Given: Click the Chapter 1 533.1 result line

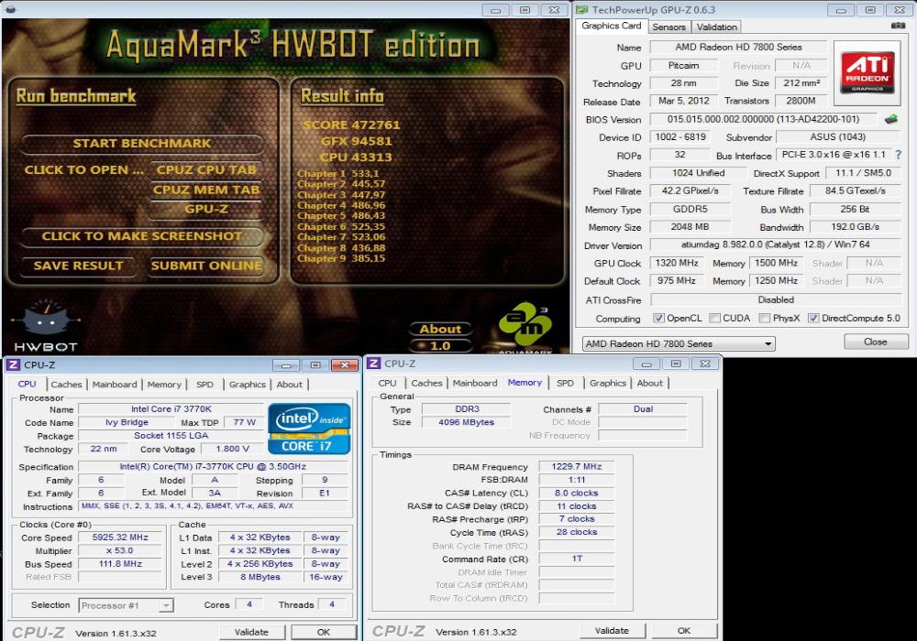Looking at the screenshot, I should (338, 173).
